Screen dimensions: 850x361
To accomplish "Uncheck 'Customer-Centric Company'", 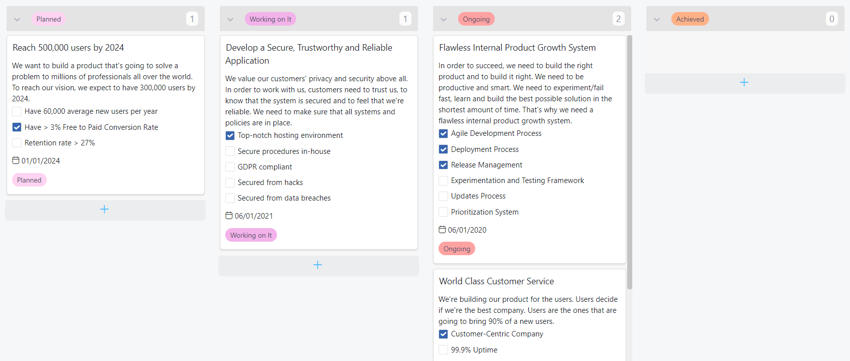I will (443, 334).
